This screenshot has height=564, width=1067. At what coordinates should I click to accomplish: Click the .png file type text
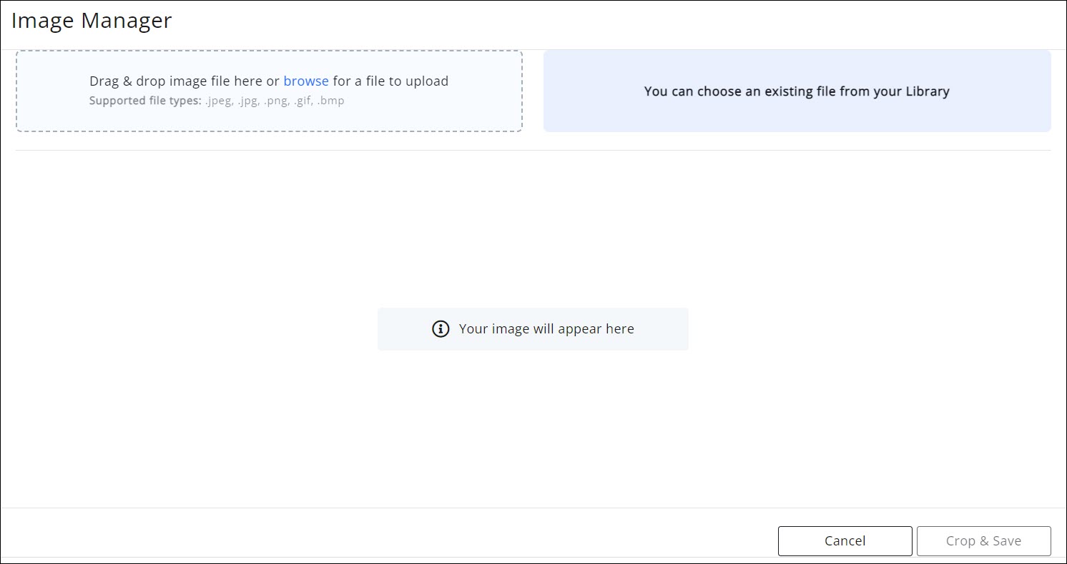275,101
